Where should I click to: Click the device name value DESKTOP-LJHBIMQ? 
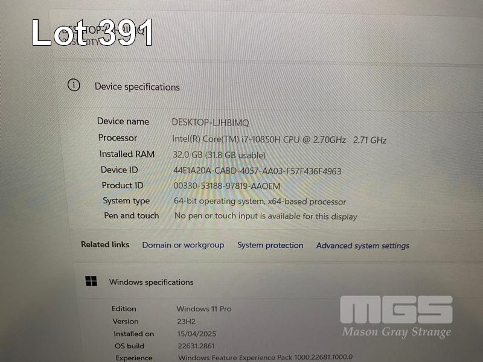tap(210, 122)
